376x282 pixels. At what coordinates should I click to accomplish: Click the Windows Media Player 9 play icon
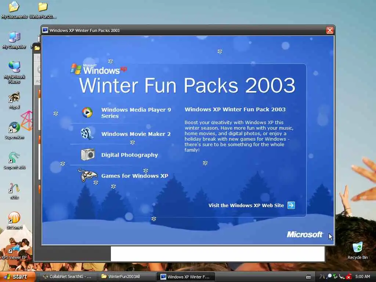tap(87, 112)
